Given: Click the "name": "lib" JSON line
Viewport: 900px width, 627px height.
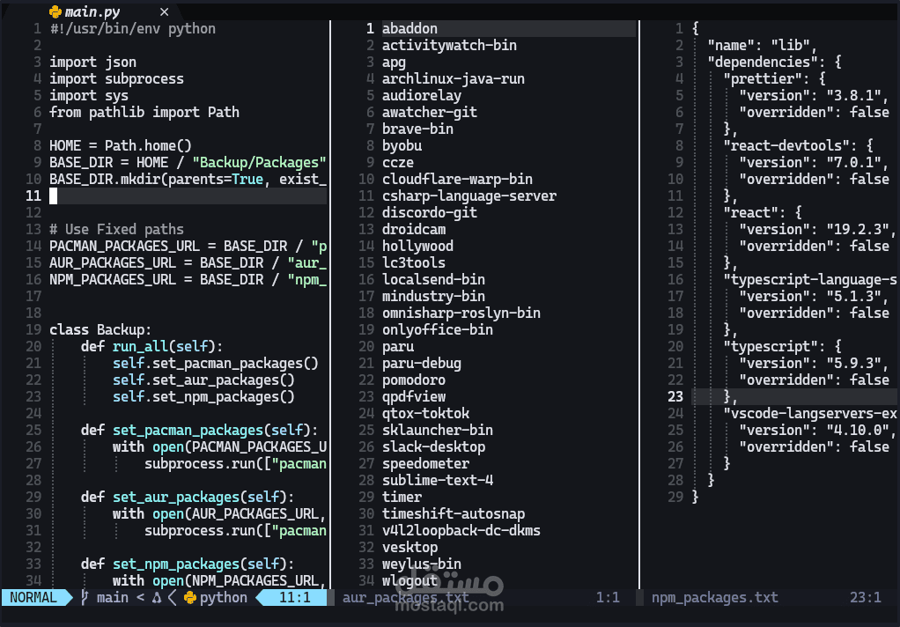Looking at the screenshot, I should tap(763, 46).
